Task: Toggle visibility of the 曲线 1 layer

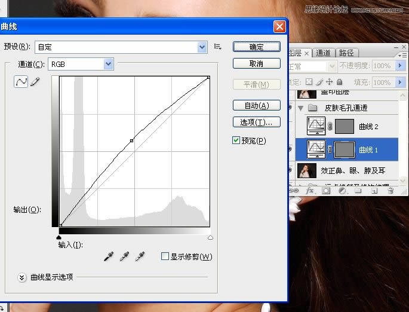Action: (291, 149)
